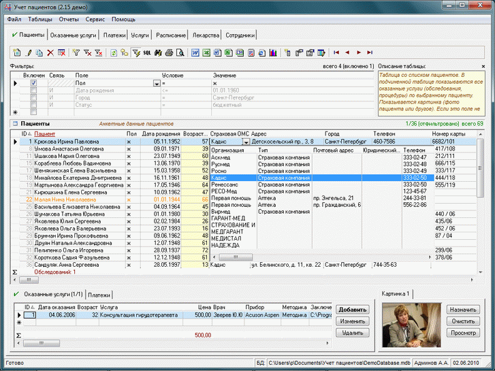This screenshot has height=371, width=495.
Task: Enable the Дата рождения filter checkbox
Action: pyautogui.click(x=34, y=90)
